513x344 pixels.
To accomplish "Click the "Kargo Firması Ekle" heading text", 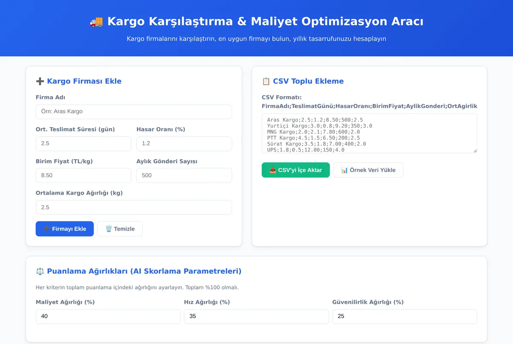I will click(x=84, y=81).
